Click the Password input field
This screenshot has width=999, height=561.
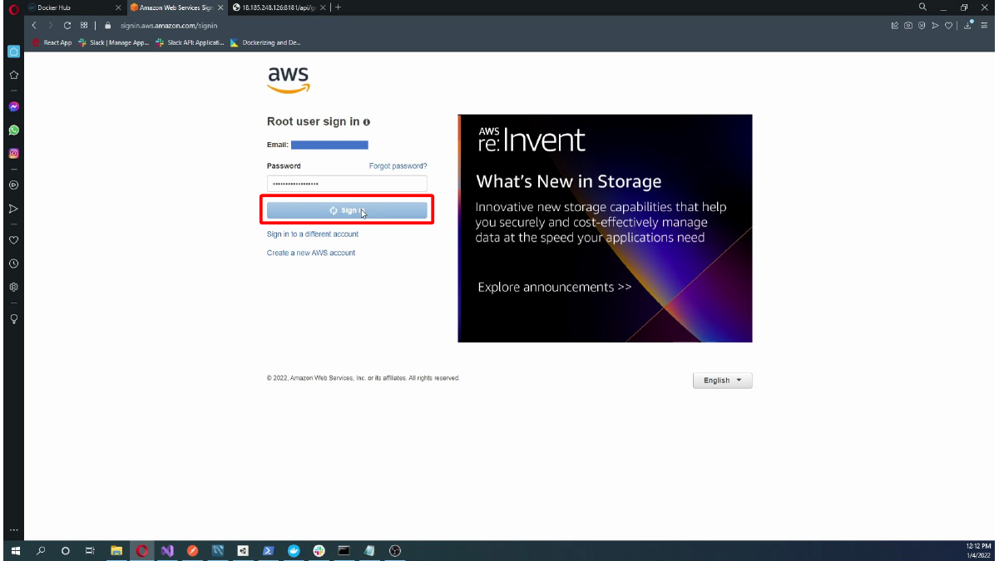(347, 184)
